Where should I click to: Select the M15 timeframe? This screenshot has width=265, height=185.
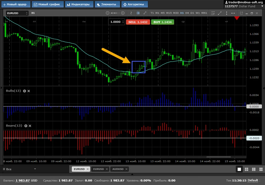(169, 13)
